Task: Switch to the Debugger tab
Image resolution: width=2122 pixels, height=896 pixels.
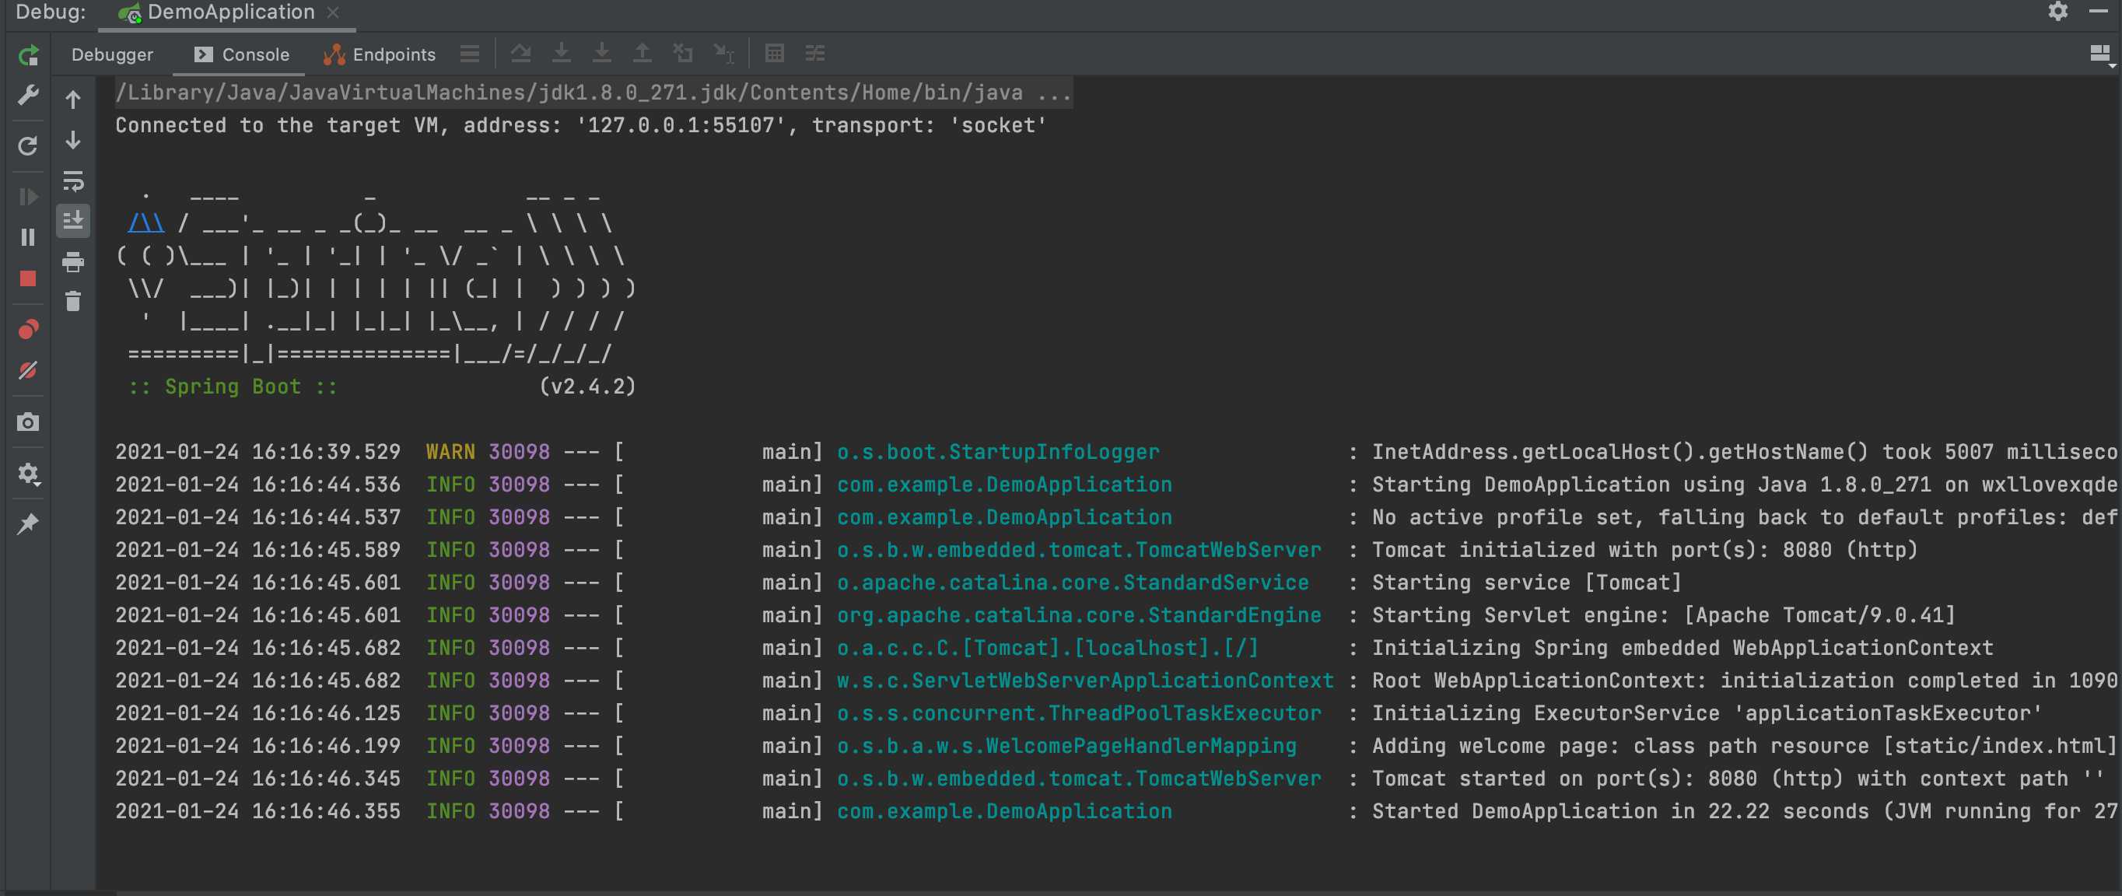Action: (x=112, y=54)
